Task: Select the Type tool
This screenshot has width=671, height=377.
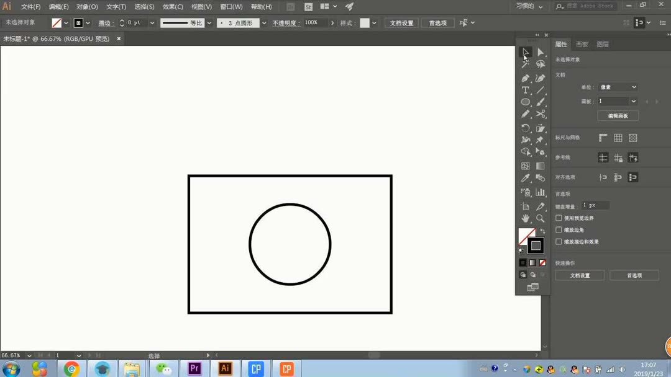Action: 525,90
